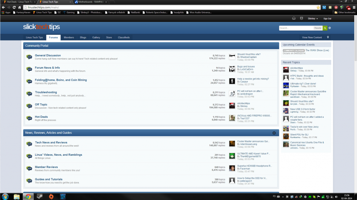The height and width of the screenshot is (200, 357).
Task: Open Steam from the taskbar
Action: pyautogui.click(x=40, y=197)
